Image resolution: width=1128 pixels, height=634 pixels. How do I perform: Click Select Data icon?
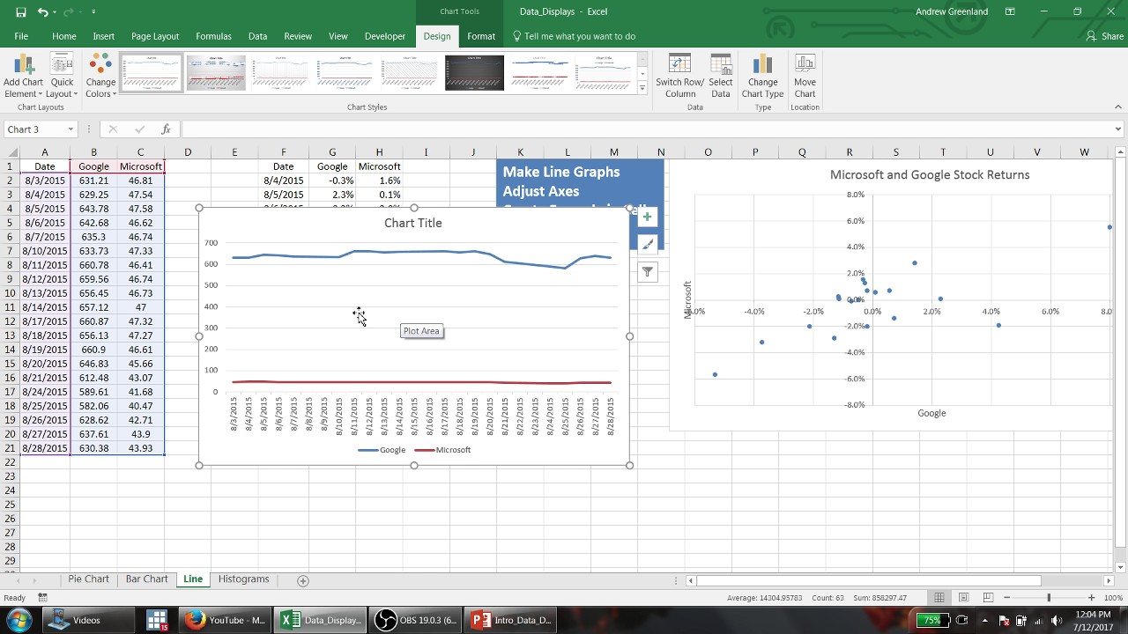(721, 76)
